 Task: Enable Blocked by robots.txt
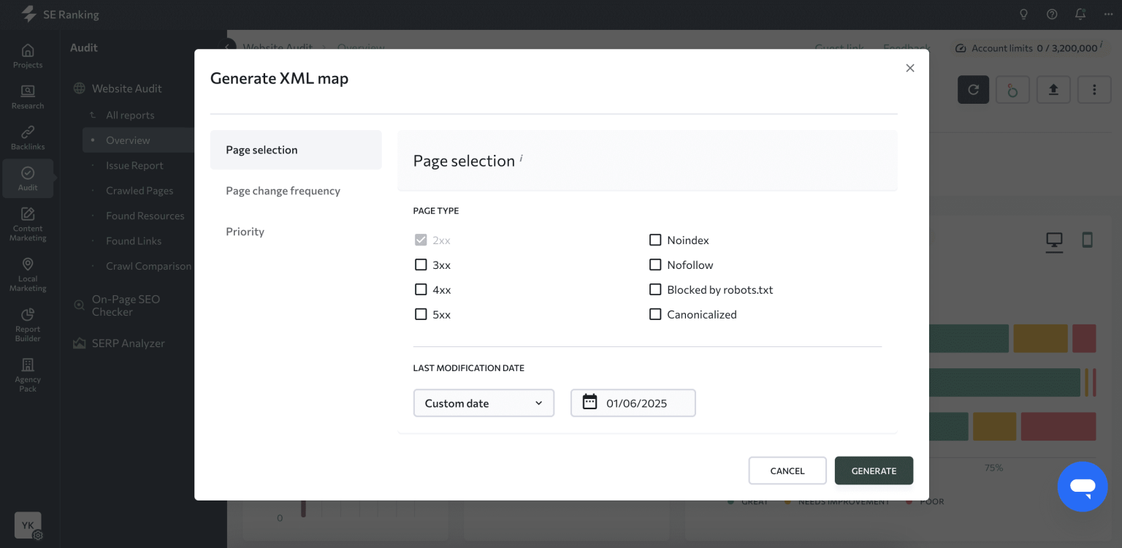(655, 289)
